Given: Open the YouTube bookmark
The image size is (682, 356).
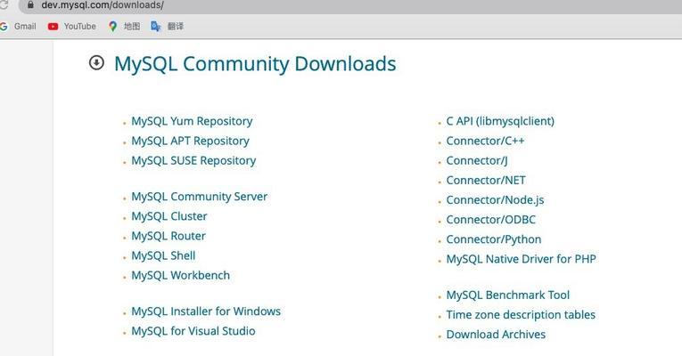Looking at the screenshot, I should [72, 27].
